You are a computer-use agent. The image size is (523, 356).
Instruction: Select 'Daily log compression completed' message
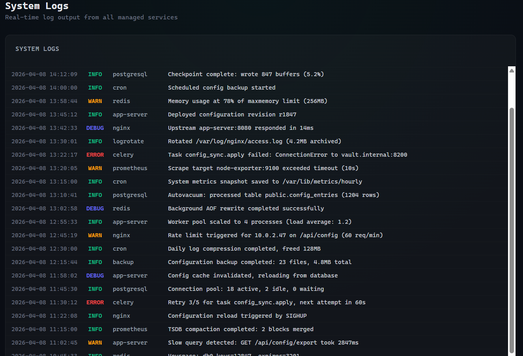click(244, 249)
